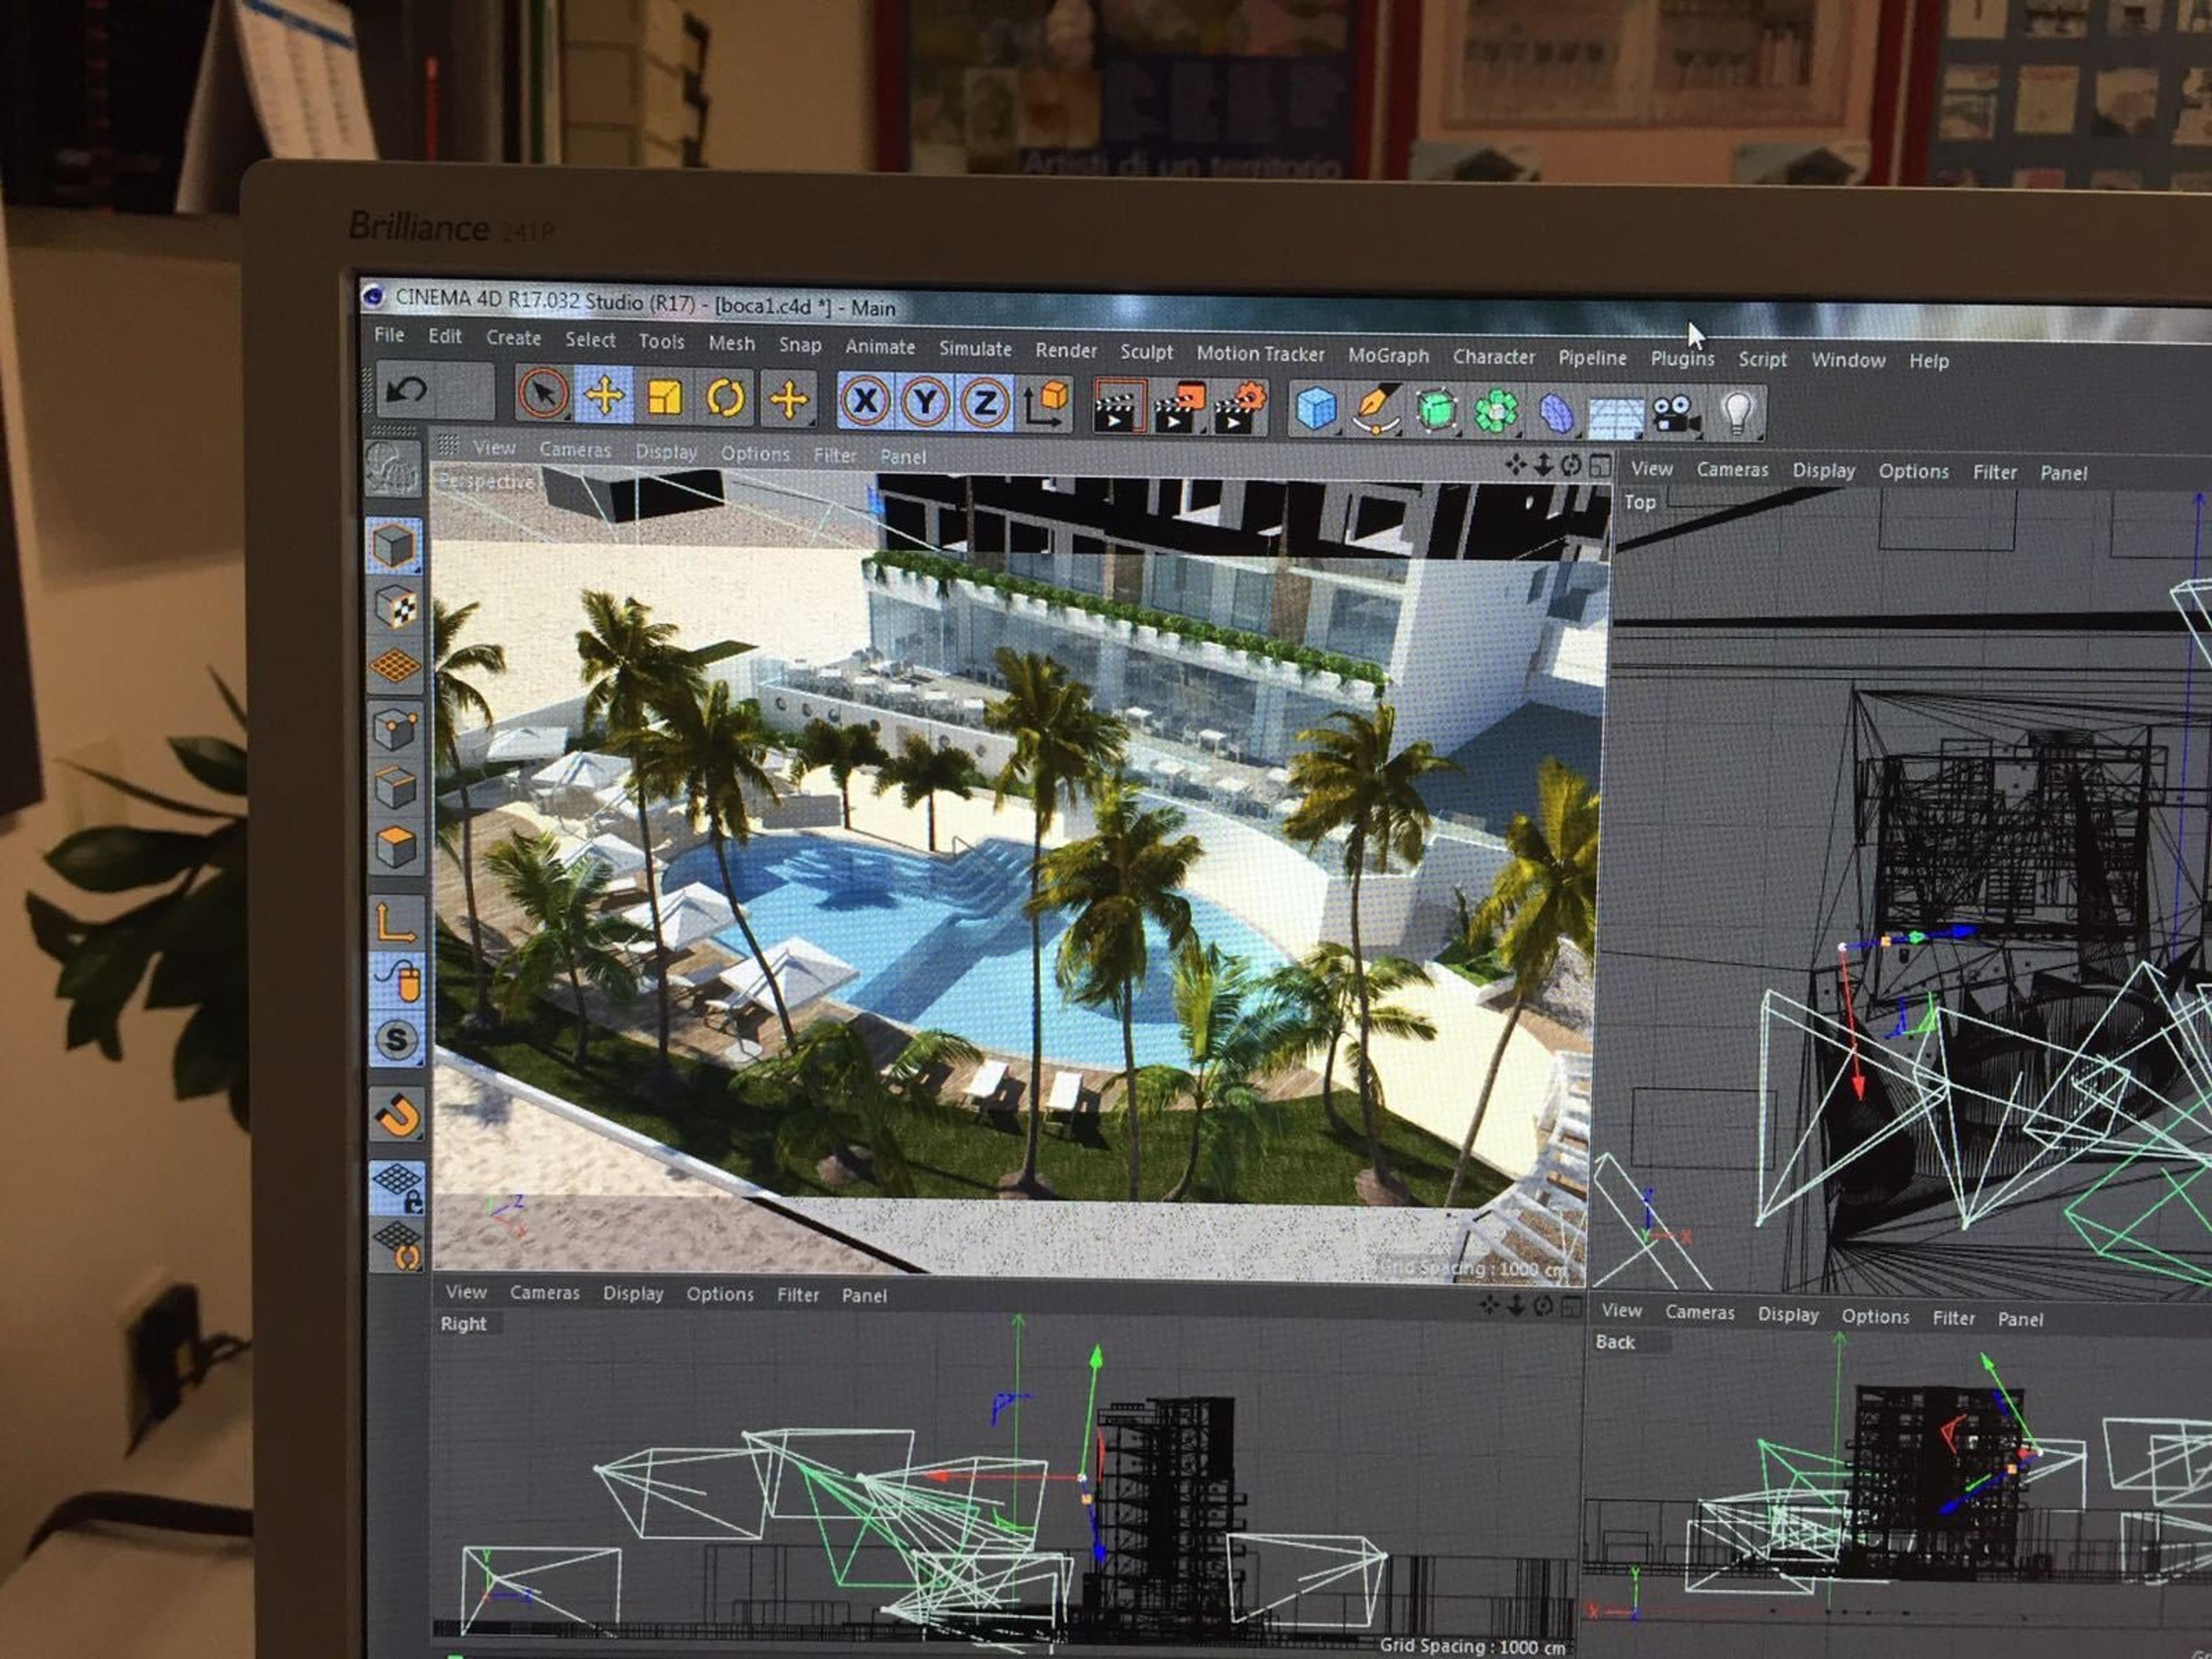Select the Move tool in toolbar
This screenshot has height=1659, width=2212.
point(604,396)
